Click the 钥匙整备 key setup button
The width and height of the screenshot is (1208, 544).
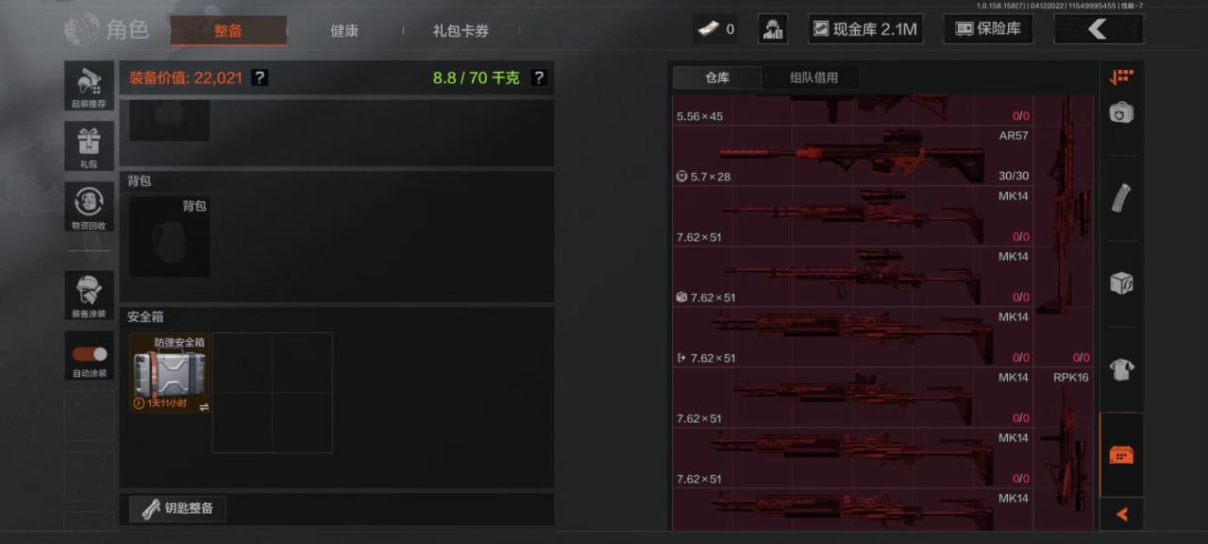click(177, 508)
